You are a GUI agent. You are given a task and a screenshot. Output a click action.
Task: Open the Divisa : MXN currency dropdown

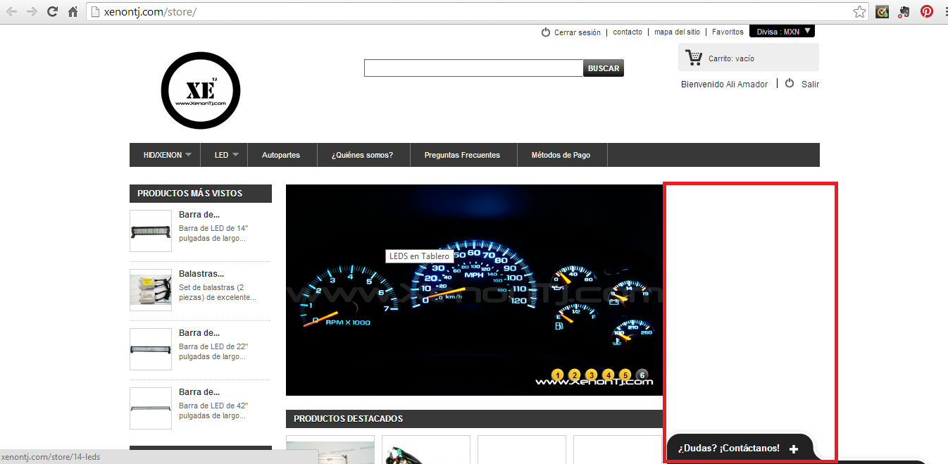[782, 32]
